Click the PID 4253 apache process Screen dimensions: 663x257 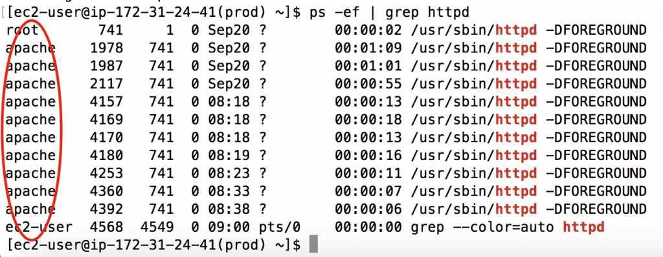point(106,174)
